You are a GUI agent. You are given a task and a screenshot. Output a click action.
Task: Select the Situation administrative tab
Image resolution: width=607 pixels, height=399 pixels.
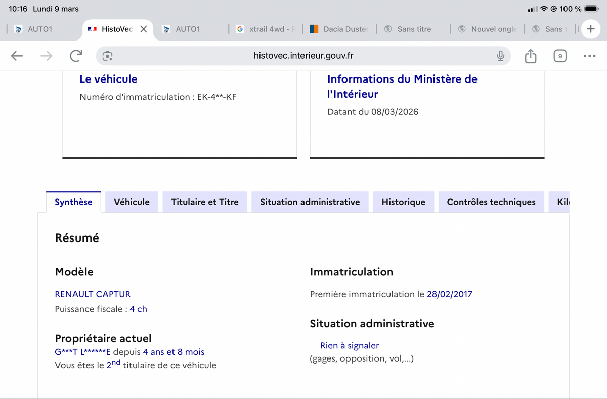pos(310,202)
